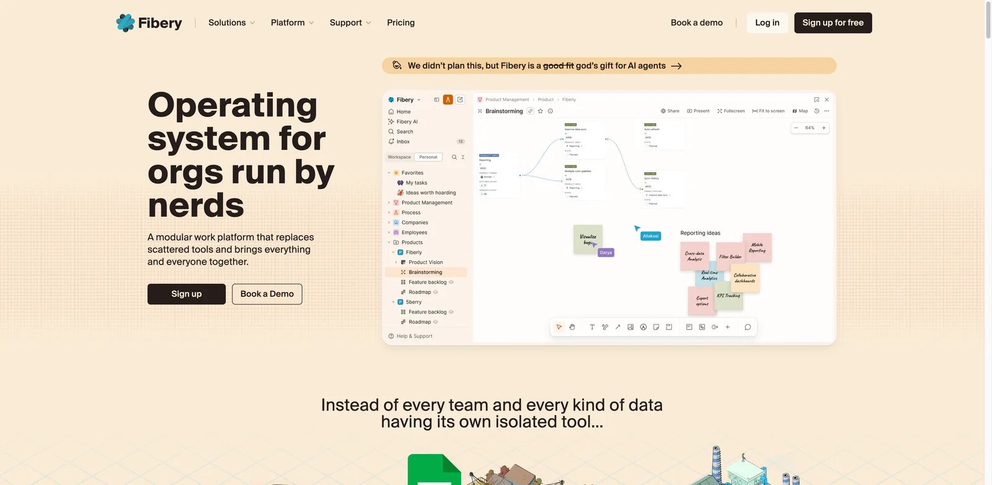The width and height of the screenshot is (992, 485).
Task: Open Inbox with 12 notifications
Action: 426,142
